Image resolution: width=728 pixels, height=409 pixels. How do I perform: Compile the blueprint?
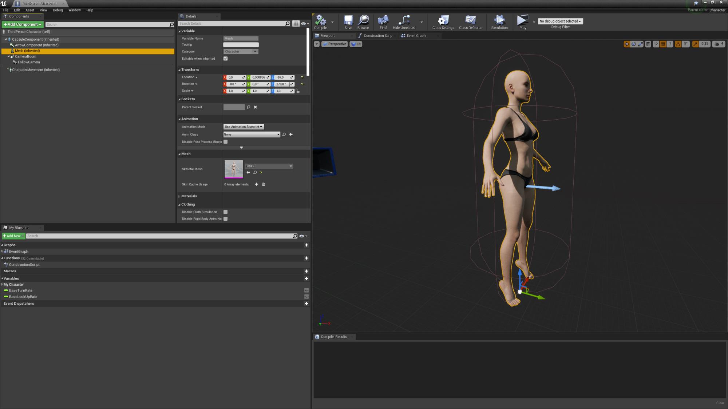click(x=320, y=22)
